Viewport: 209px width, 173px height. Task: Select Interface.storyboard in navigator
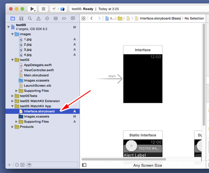(x=43, y=111)
